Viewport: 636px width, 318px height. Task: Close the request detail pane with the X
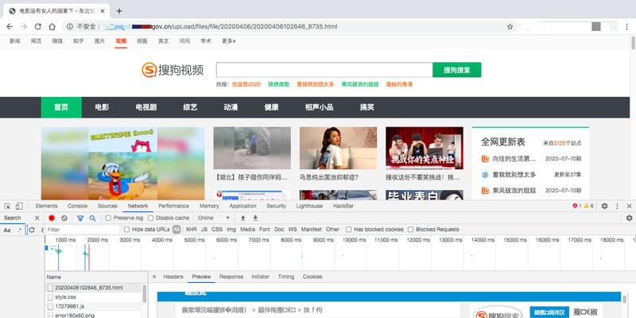154,277
